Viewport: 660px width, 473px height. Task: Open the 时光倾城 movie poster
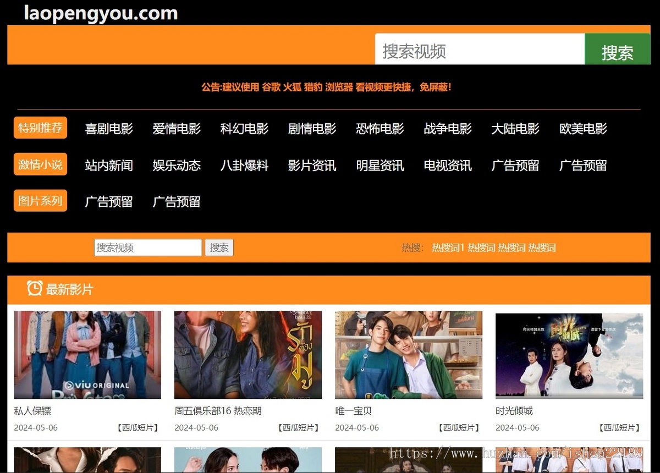[x=569, y=356]
